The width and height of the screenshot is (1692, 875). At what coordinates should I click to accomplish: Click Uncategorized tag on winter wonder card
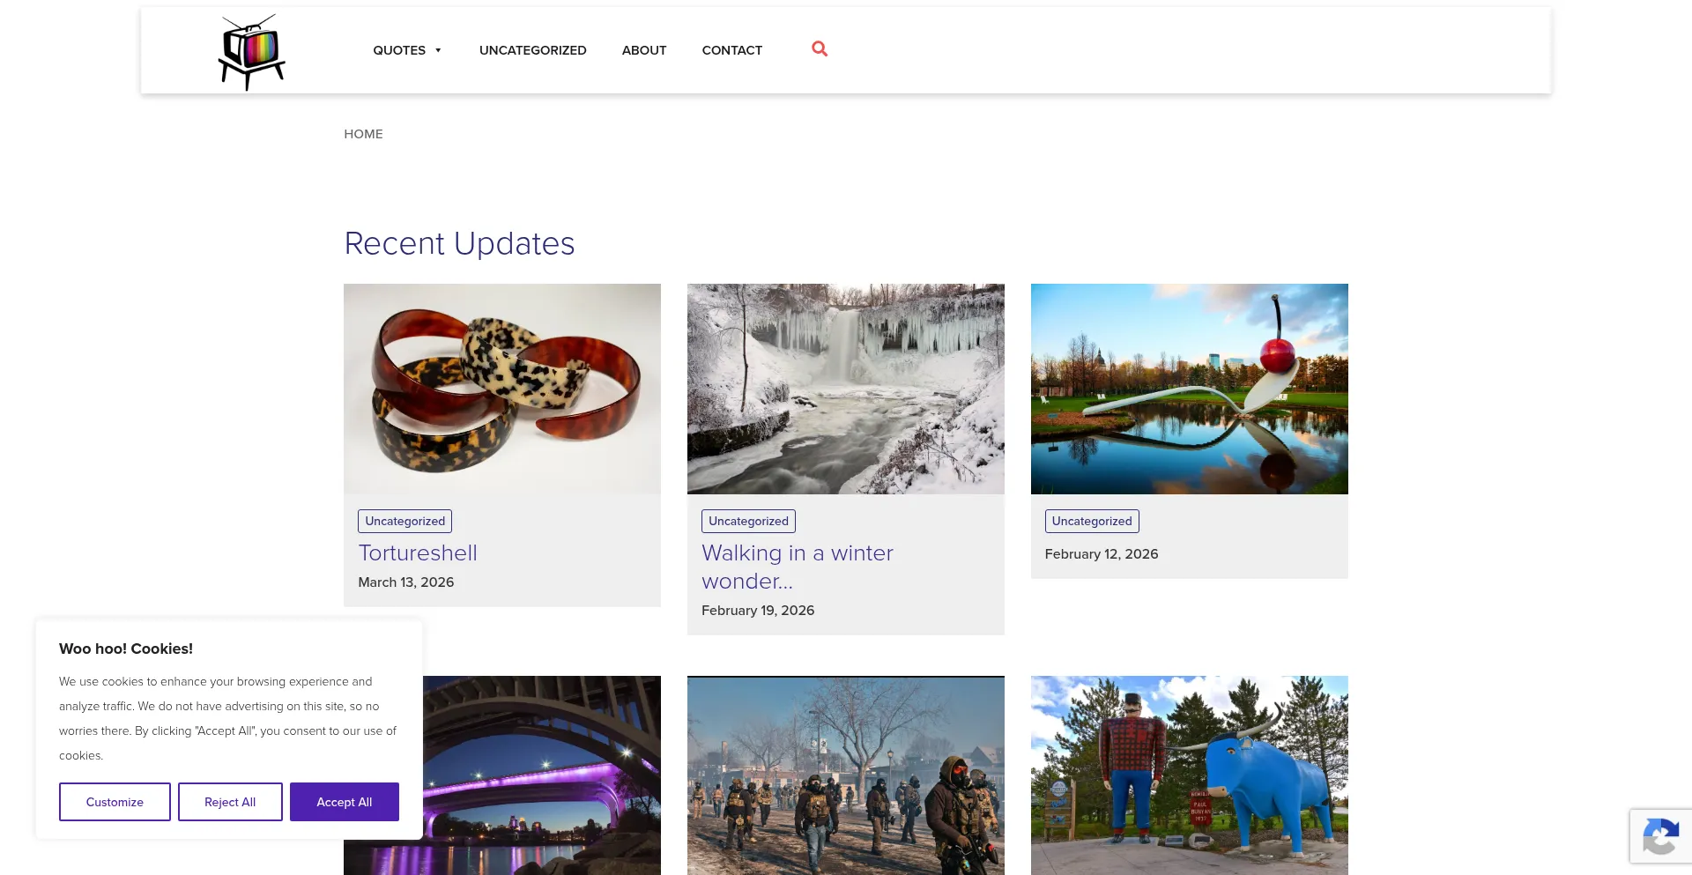click(749, 521)
